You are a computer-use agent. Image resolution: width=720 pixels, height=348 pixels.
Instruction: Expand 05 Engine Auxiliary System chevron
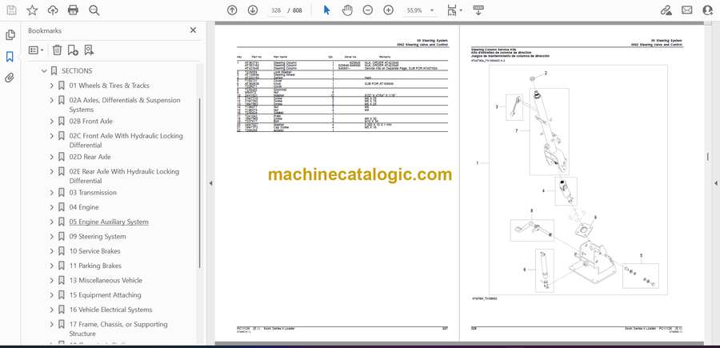pos(51,222)
